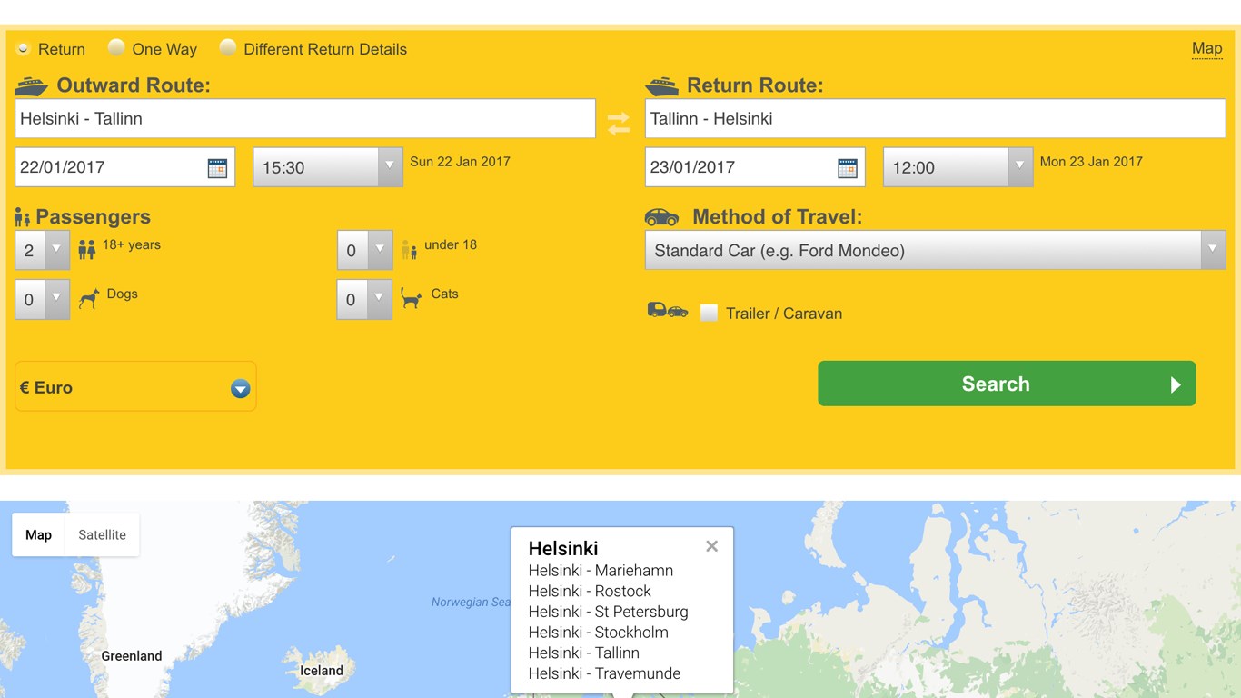Select the One Way trip option

tap(116, 48)
